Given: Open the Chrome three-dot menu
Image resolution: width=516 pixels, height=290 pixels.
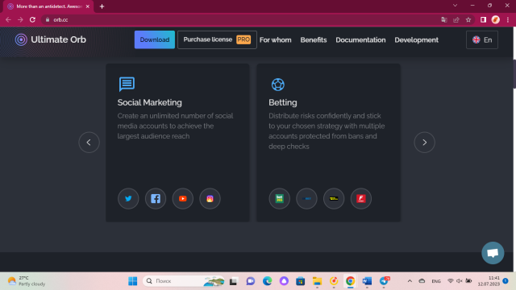Looking at the screenshot, I should 508,19.
